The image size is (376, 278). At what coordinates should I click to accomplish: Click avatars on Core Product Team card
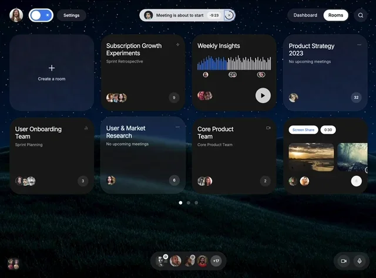tap(205, 181)
